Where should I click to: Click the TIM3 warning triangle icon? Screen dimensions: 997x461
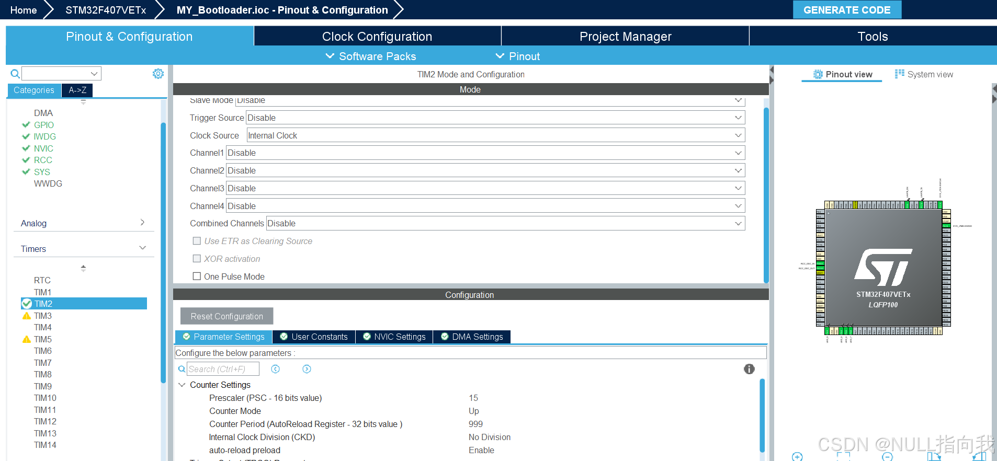pos(27,316)
